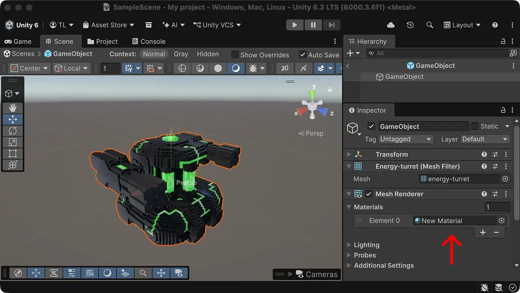Enable the Show Overrides checkbox
Screen dimensions: 520x293
click(235, 55)
